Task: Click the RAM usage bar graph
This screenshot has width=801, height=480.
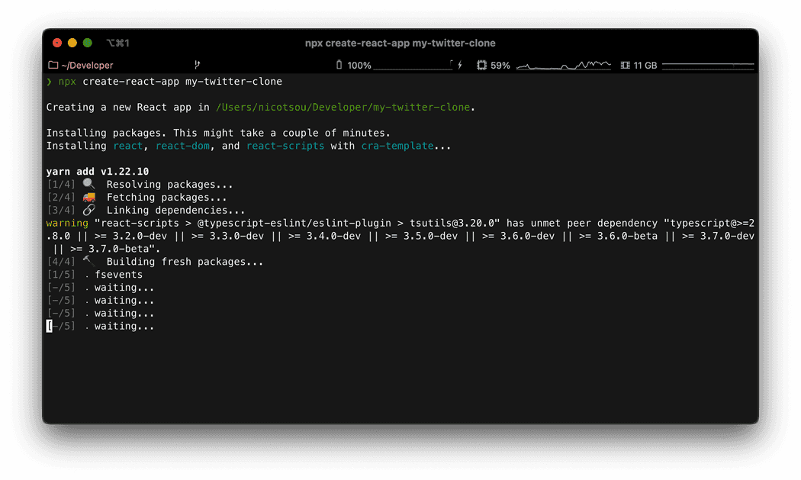Action: (708, 65)
